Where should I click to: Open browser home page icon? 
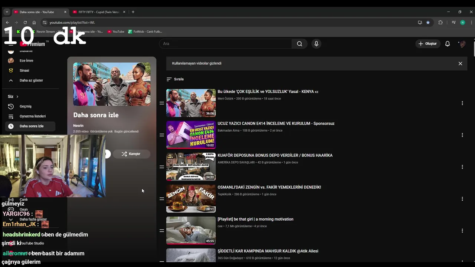[34, 22]
